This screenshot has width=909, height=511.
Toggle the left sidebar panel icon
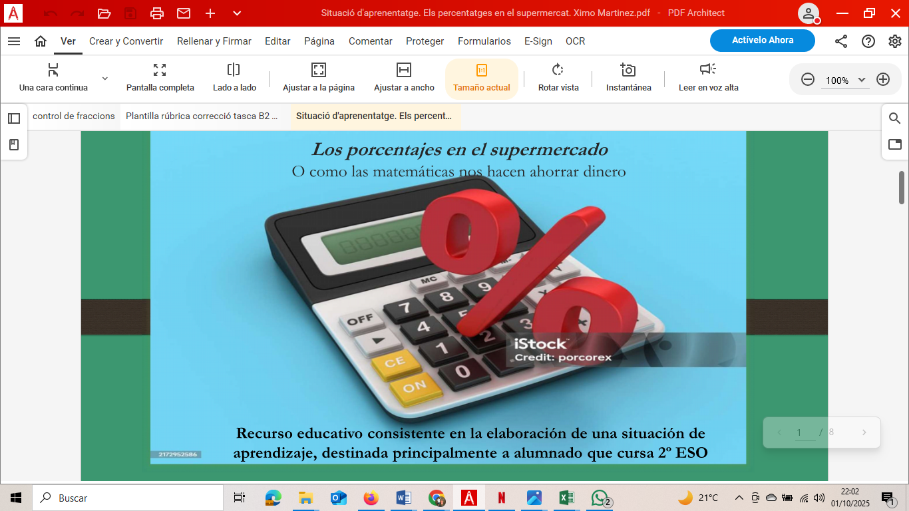(x=14, y=118)
